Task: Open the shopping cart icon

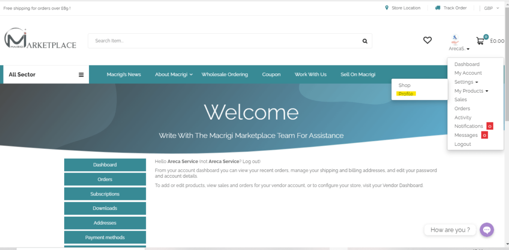Action: (480, 41)
